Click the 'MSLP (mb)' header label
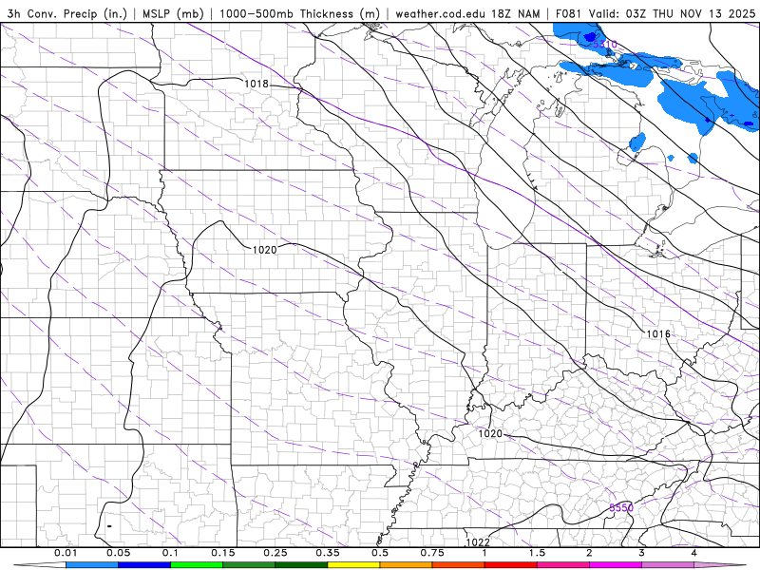Screen dimensions: 760x570 click(173, 13)
